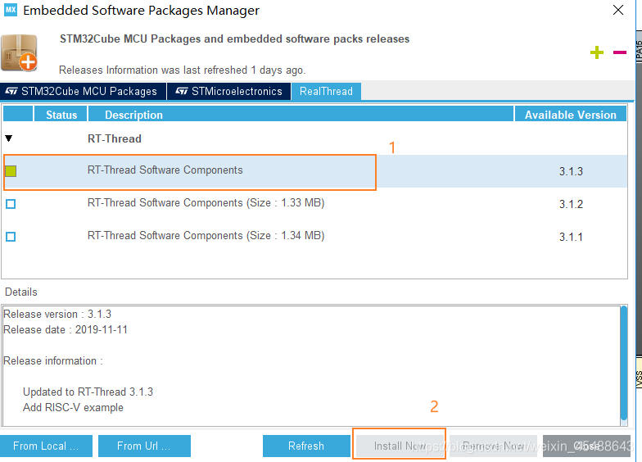Click the RT-Thread group label
This screenshot has width=642, height=462.
[x=115, y=138]
